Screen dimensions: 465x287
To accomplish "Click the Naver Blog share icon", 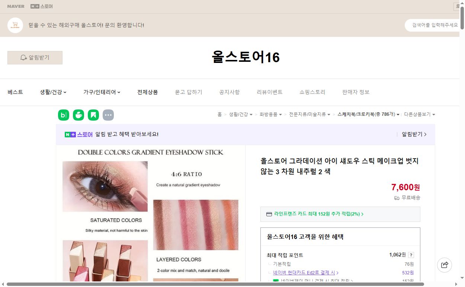I will pyautogui.click(x=64, y=115).
